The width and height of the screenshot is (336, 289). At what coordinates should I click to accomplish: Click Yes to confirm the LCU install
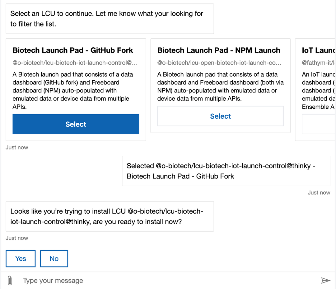tap(20, 258)
